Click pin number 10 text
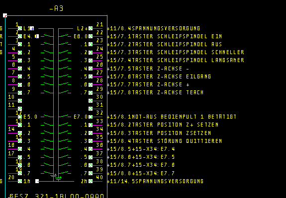This screenshot has height=198, width=286. [x=11, y=97]
